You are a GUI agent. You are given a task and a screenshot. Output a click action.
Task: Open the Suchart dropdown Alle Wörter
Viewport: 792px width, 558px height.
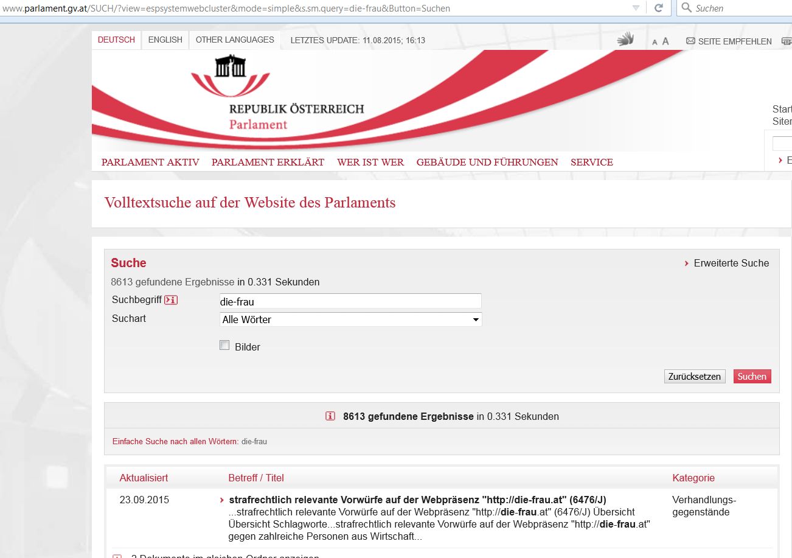pyautogui.click(x=350, y=319)
